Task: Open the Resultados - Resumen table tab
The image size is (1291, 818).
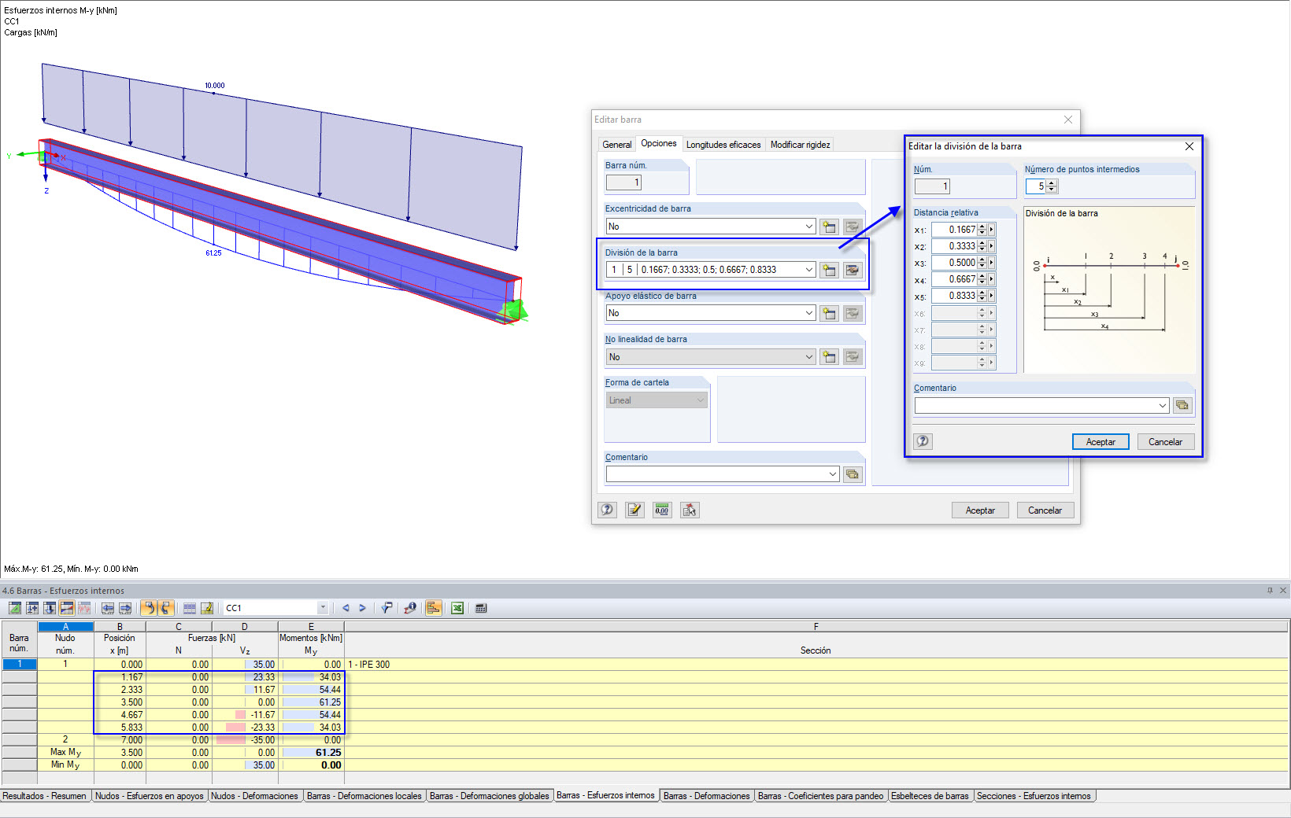Action: [x=45, y=796]
